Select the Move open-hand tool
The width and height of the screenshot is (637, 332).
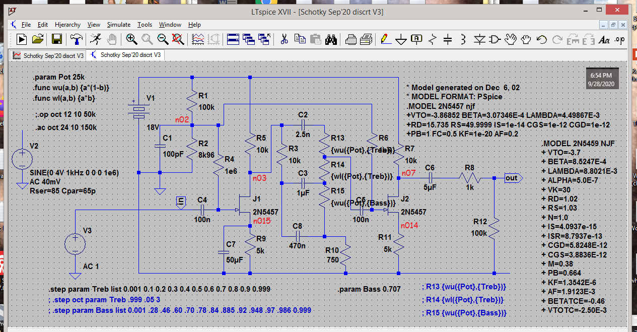[x=511, y=39]
